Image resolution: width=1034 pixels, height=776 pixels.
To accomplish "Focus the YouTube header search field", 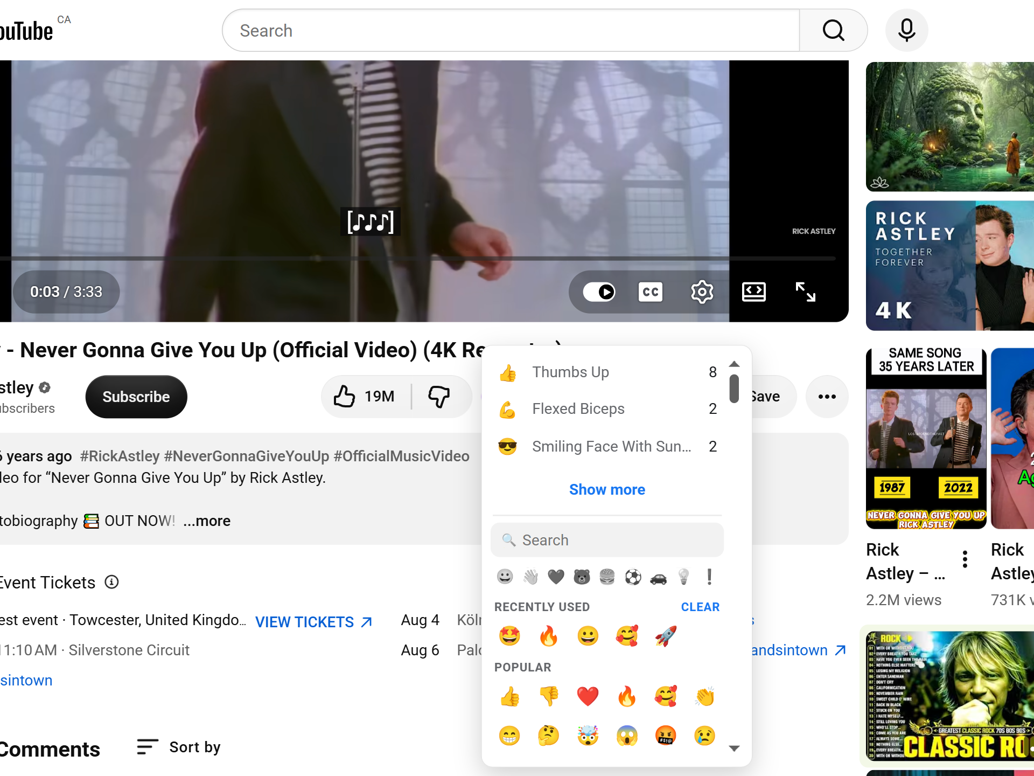I will coord(511,30).
